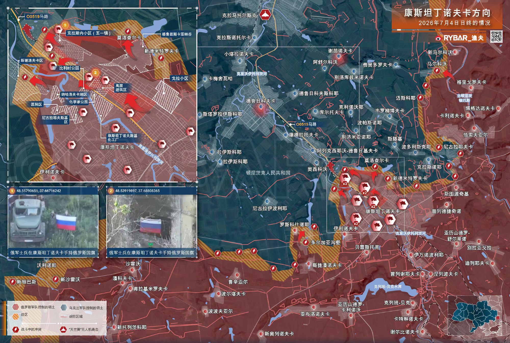Click the clash icon beside 罗斯科什诺耶
The width and height of the screenshot is (510, 343).
coord(314,227)
